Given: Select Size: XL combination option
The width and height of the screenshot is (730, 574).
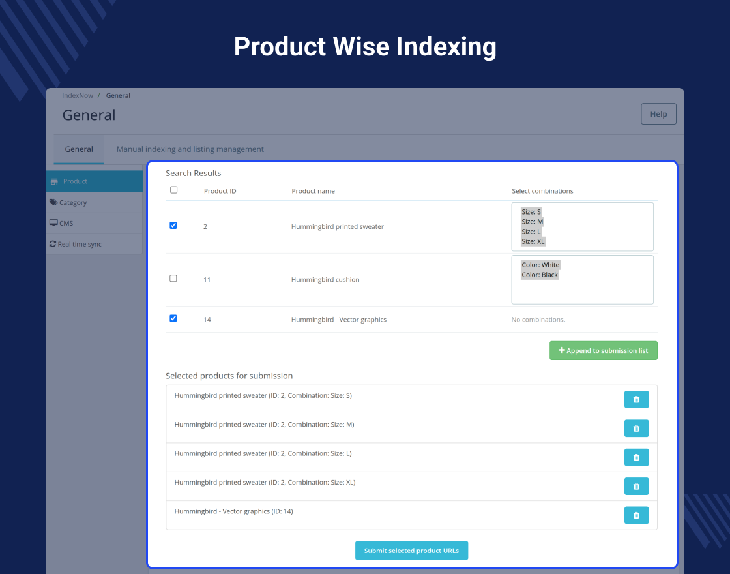Looking at the screenshot, I should click(533, 241).
